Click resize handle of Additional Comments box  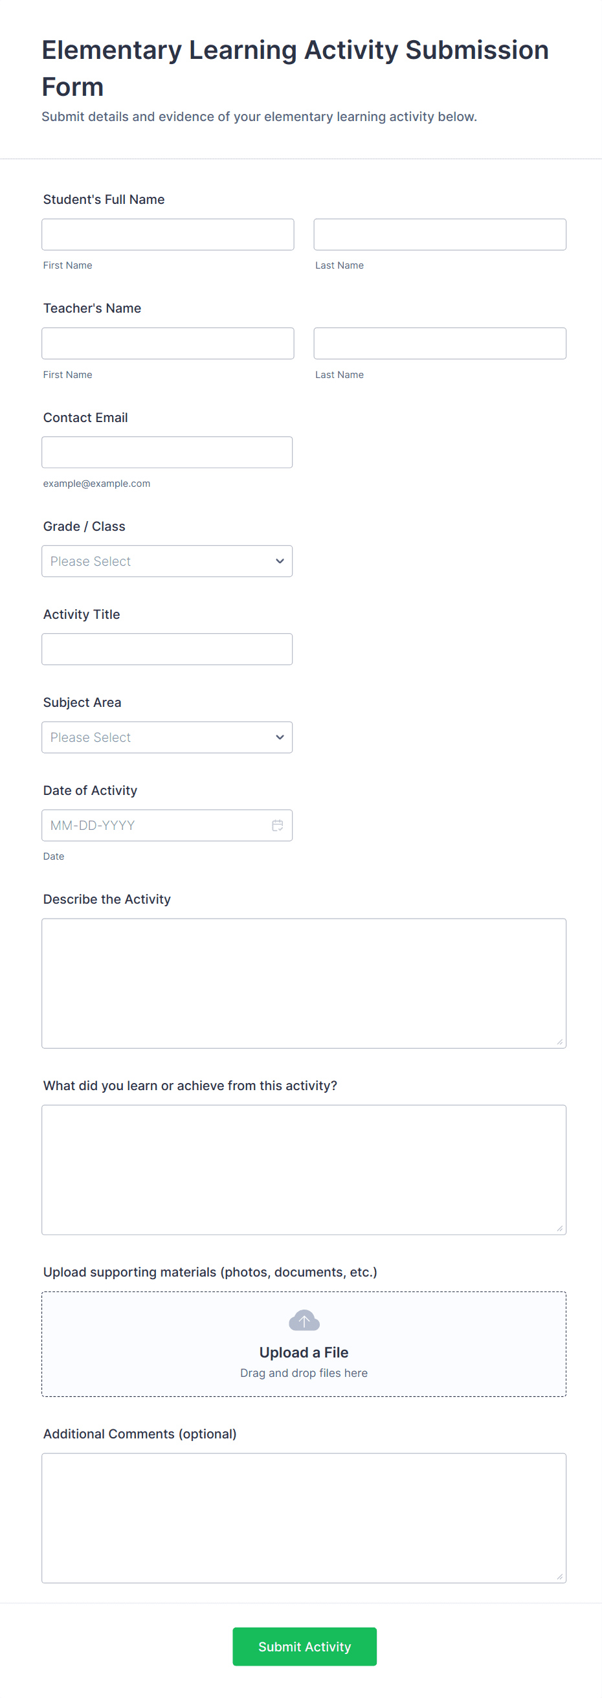coord(560,1576)
